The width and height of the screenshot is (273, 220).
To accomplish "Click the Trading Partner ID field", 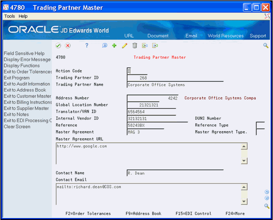I will (137, 78).
